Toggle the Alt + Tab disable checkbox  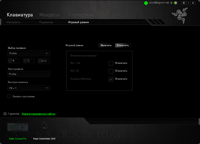tap(111, 63)
